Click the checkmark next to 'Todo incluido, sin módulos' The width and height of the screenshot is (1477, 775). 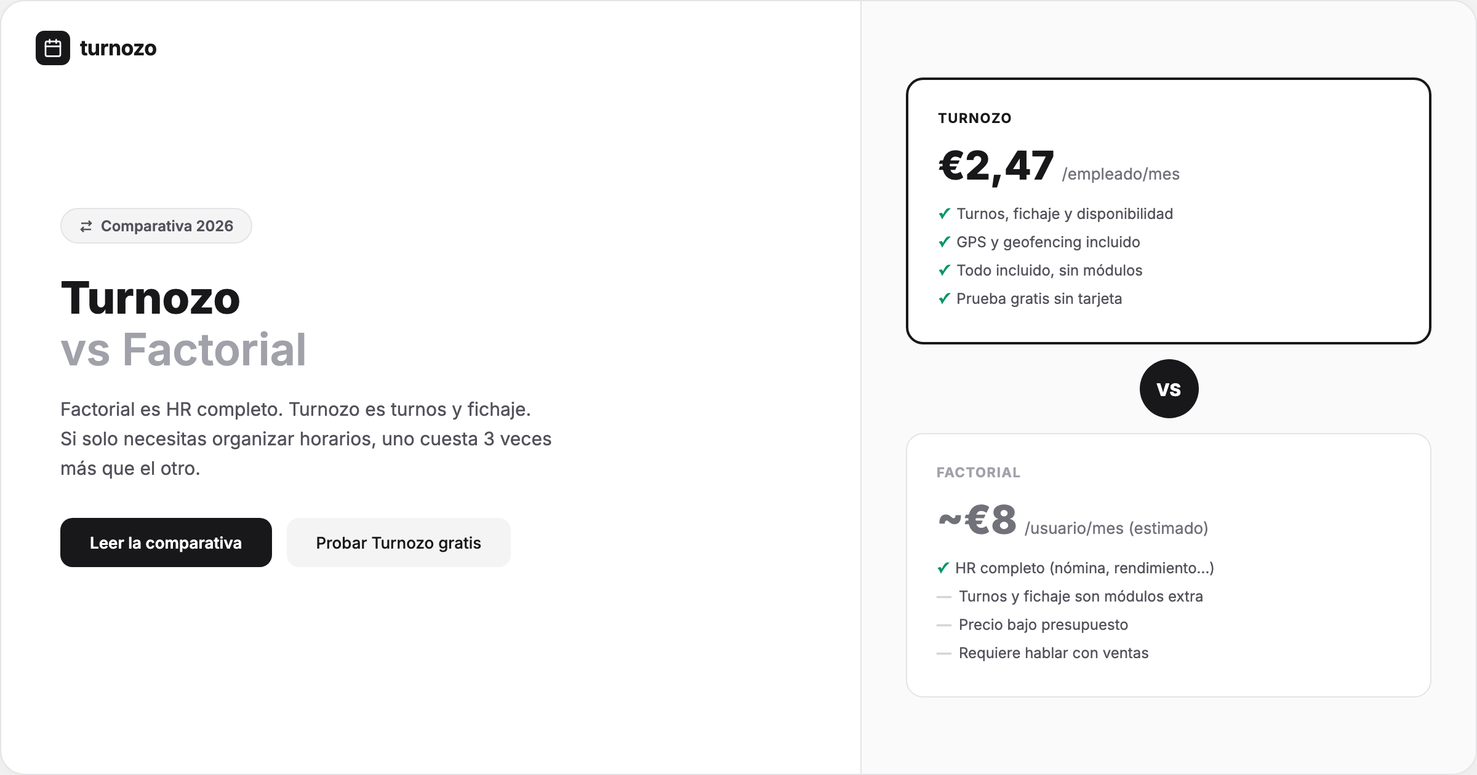[943, 271]
